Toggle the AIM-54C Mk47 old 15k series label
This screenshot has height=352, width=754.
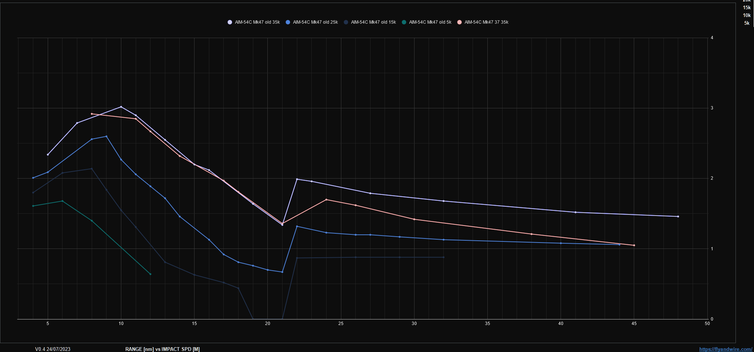pyautogui.click(x=373, y=22)
